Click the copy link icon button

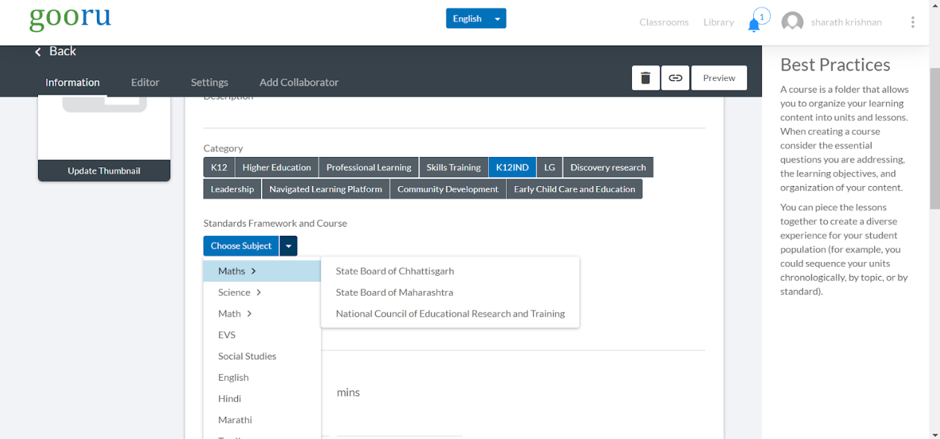tap(675, 78)
